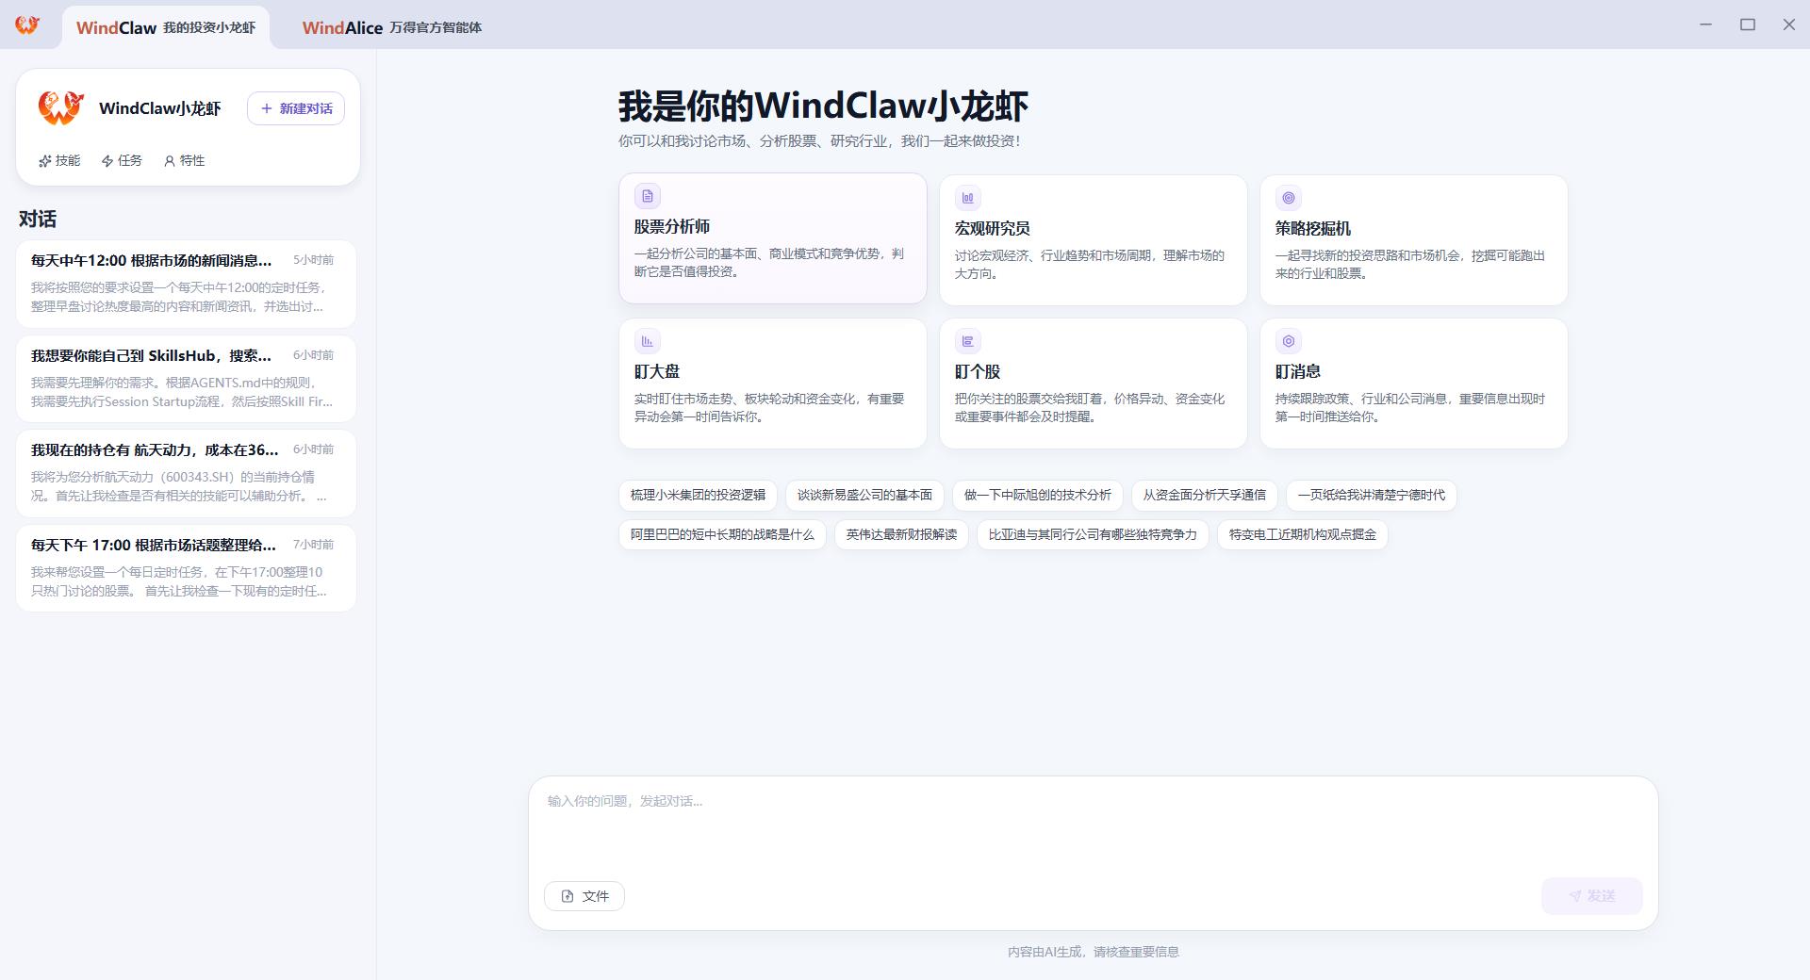Choose prompt 一页纸给我讲清楚宁德时代
1810x980 pixels.
1372,495
